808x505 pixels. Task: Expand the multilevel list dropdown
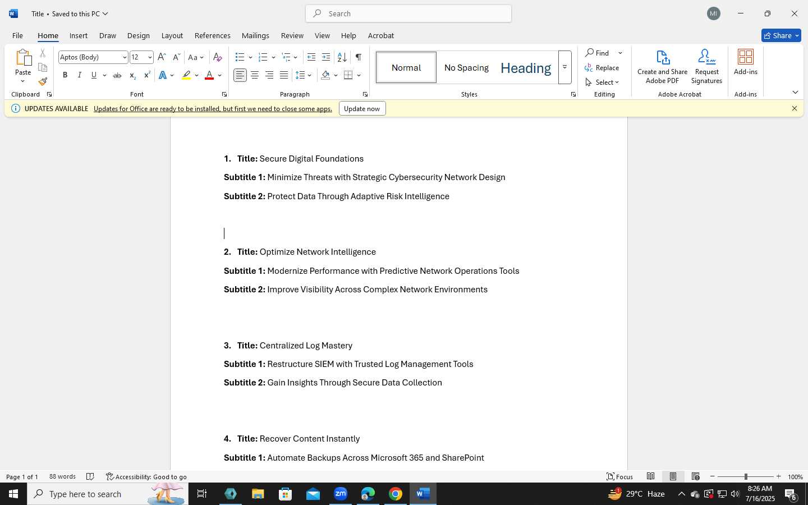[x=296, y=57]
